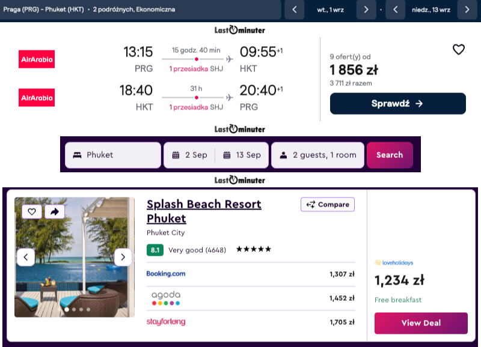Click Lastminuter logo above hotel card

(239, 180)
